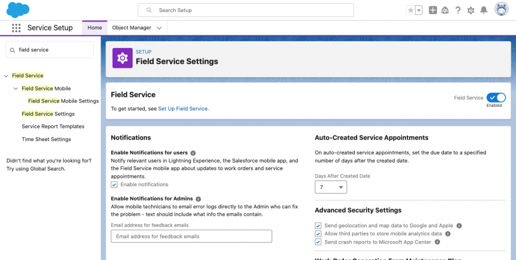
Task: Open the Favorites list dropdown arrow
Action: pos(419,10)
